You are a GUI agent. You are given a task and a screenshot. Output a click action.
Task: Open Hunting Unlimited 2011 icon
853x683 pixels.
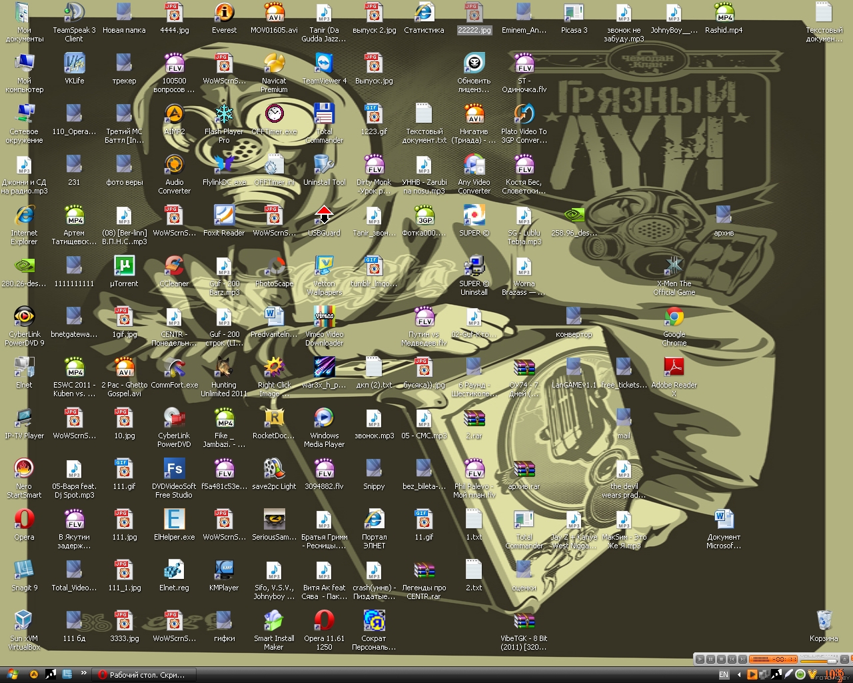224,377
